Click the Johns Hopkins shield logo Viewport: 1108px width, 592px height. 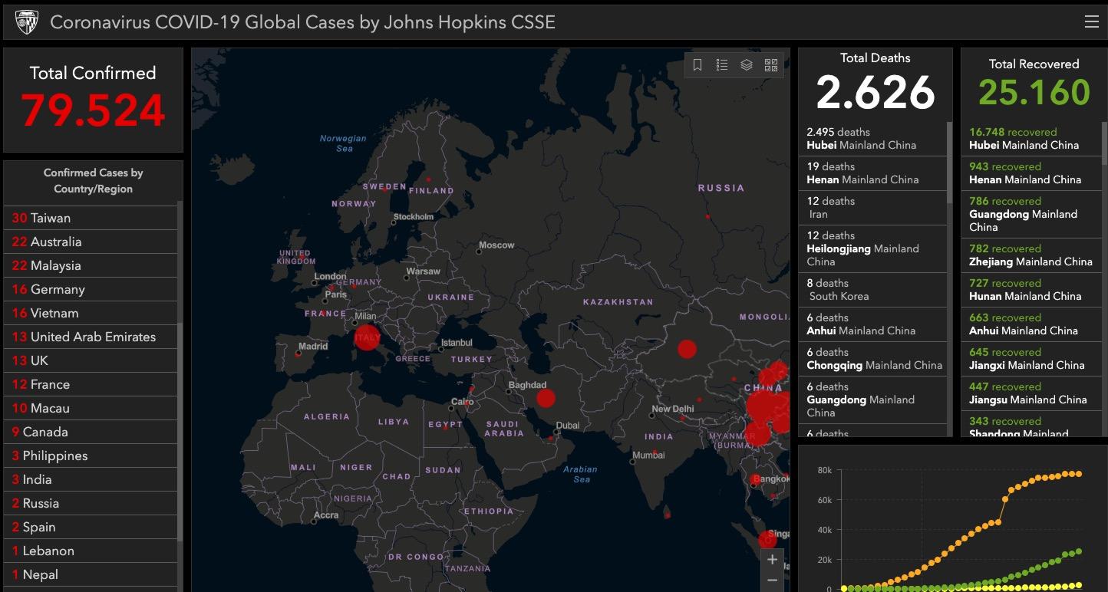click(26, 22)
